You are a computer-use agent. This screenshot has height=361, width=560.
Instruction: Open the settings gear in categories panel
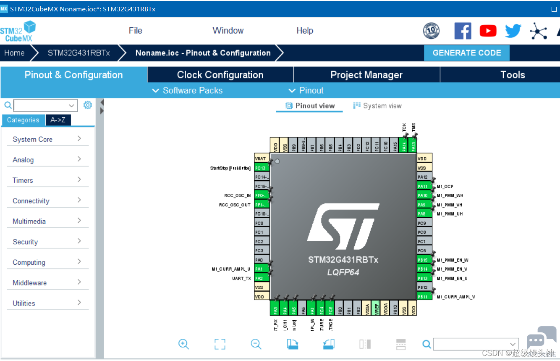88,105
